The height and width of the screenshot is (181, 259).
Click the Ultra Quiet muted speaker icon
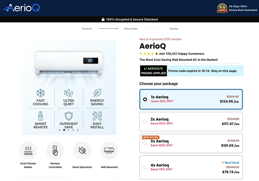coord(69,93)
